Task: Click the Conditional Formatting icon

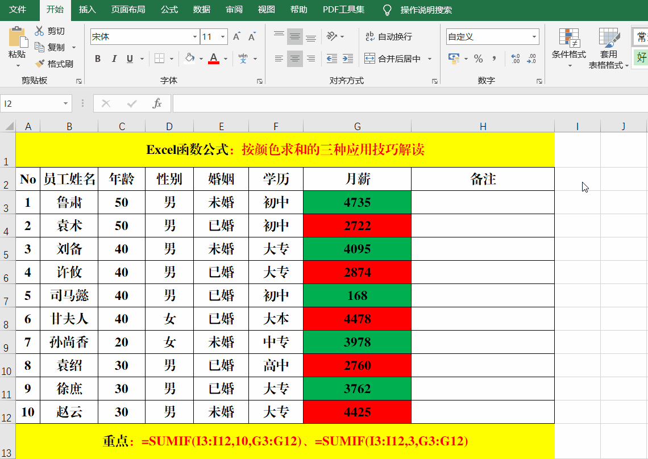Action: point(569,38)
